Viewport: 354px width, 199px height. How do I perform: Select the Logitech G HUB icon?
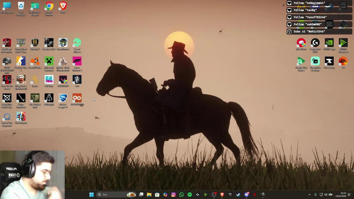[315, 46]
